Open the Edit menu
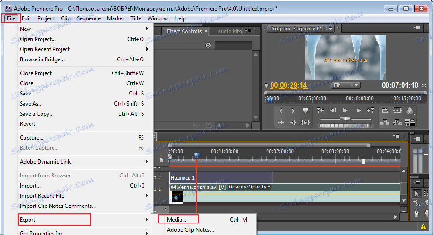 26,18
